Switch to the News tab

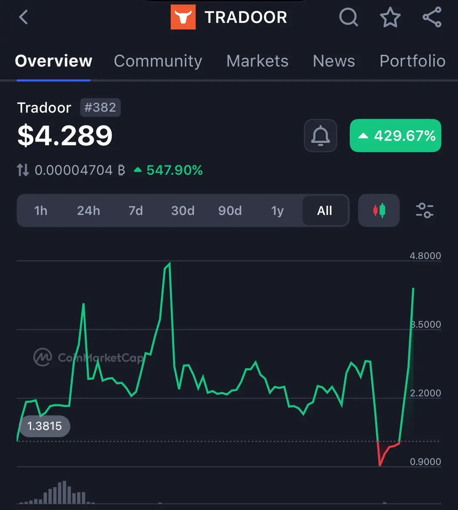coord(334,61)
